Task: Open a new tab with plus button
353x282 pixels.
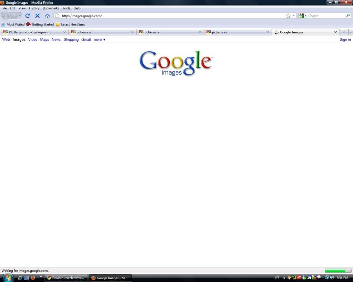Action: pos(344,32)
